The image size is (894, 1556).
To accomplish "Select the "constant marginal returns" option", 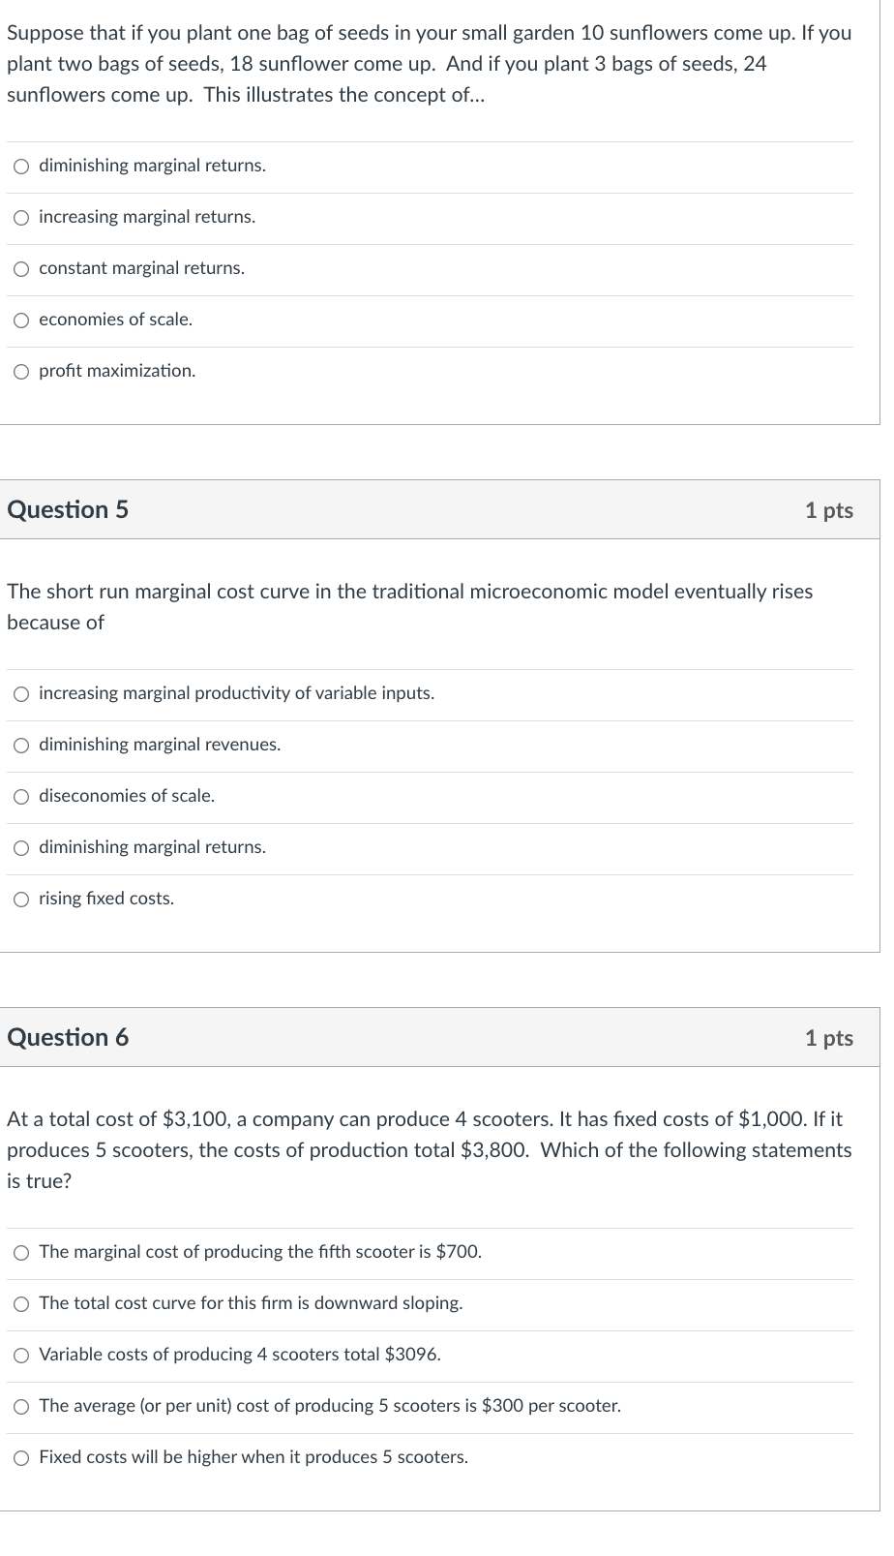I will click(20, 268).
